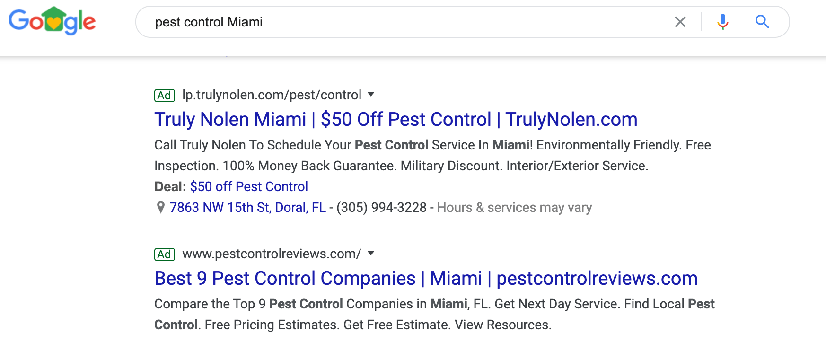Viewport: 826px width, 351px height.
Task: Clear the search box with the X icon
Action: [x=680, y=22]
